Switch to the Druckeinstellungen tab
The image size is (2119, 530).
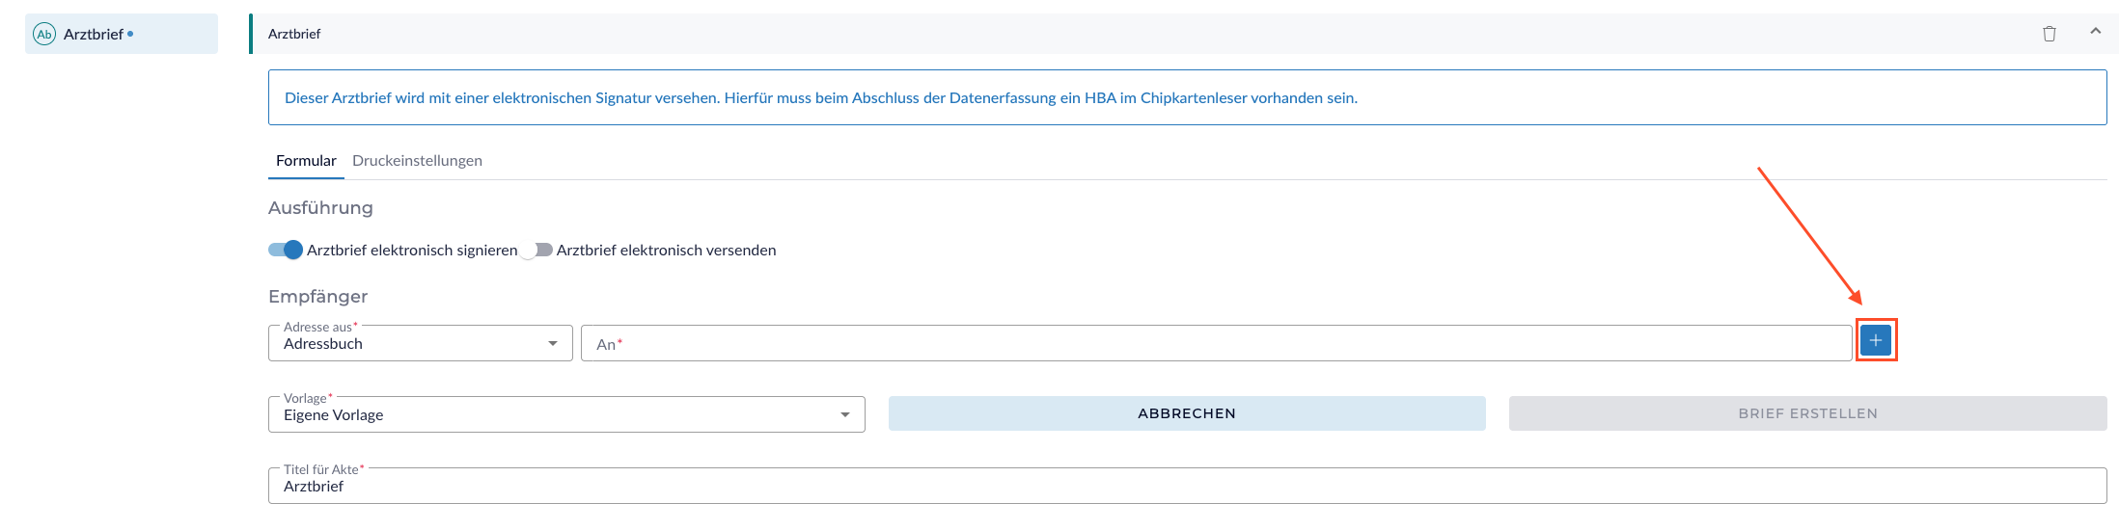tap(417, 161)
